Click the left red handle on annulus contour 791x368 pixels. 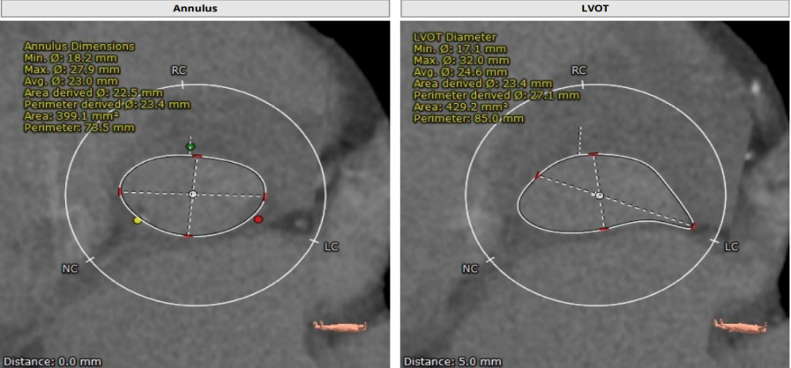point(120,192)
